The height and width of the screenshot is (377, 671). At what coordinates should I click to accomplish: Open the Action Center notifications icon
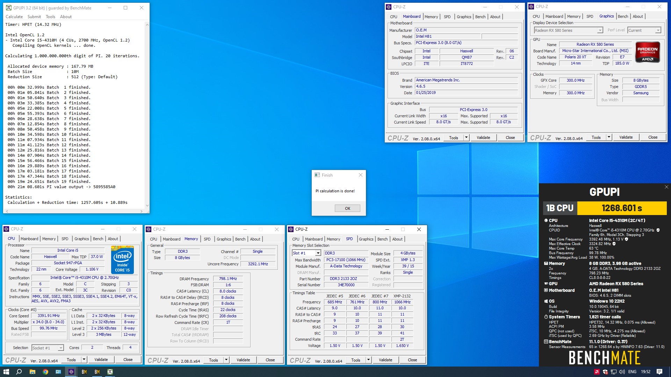click(659, 372)
